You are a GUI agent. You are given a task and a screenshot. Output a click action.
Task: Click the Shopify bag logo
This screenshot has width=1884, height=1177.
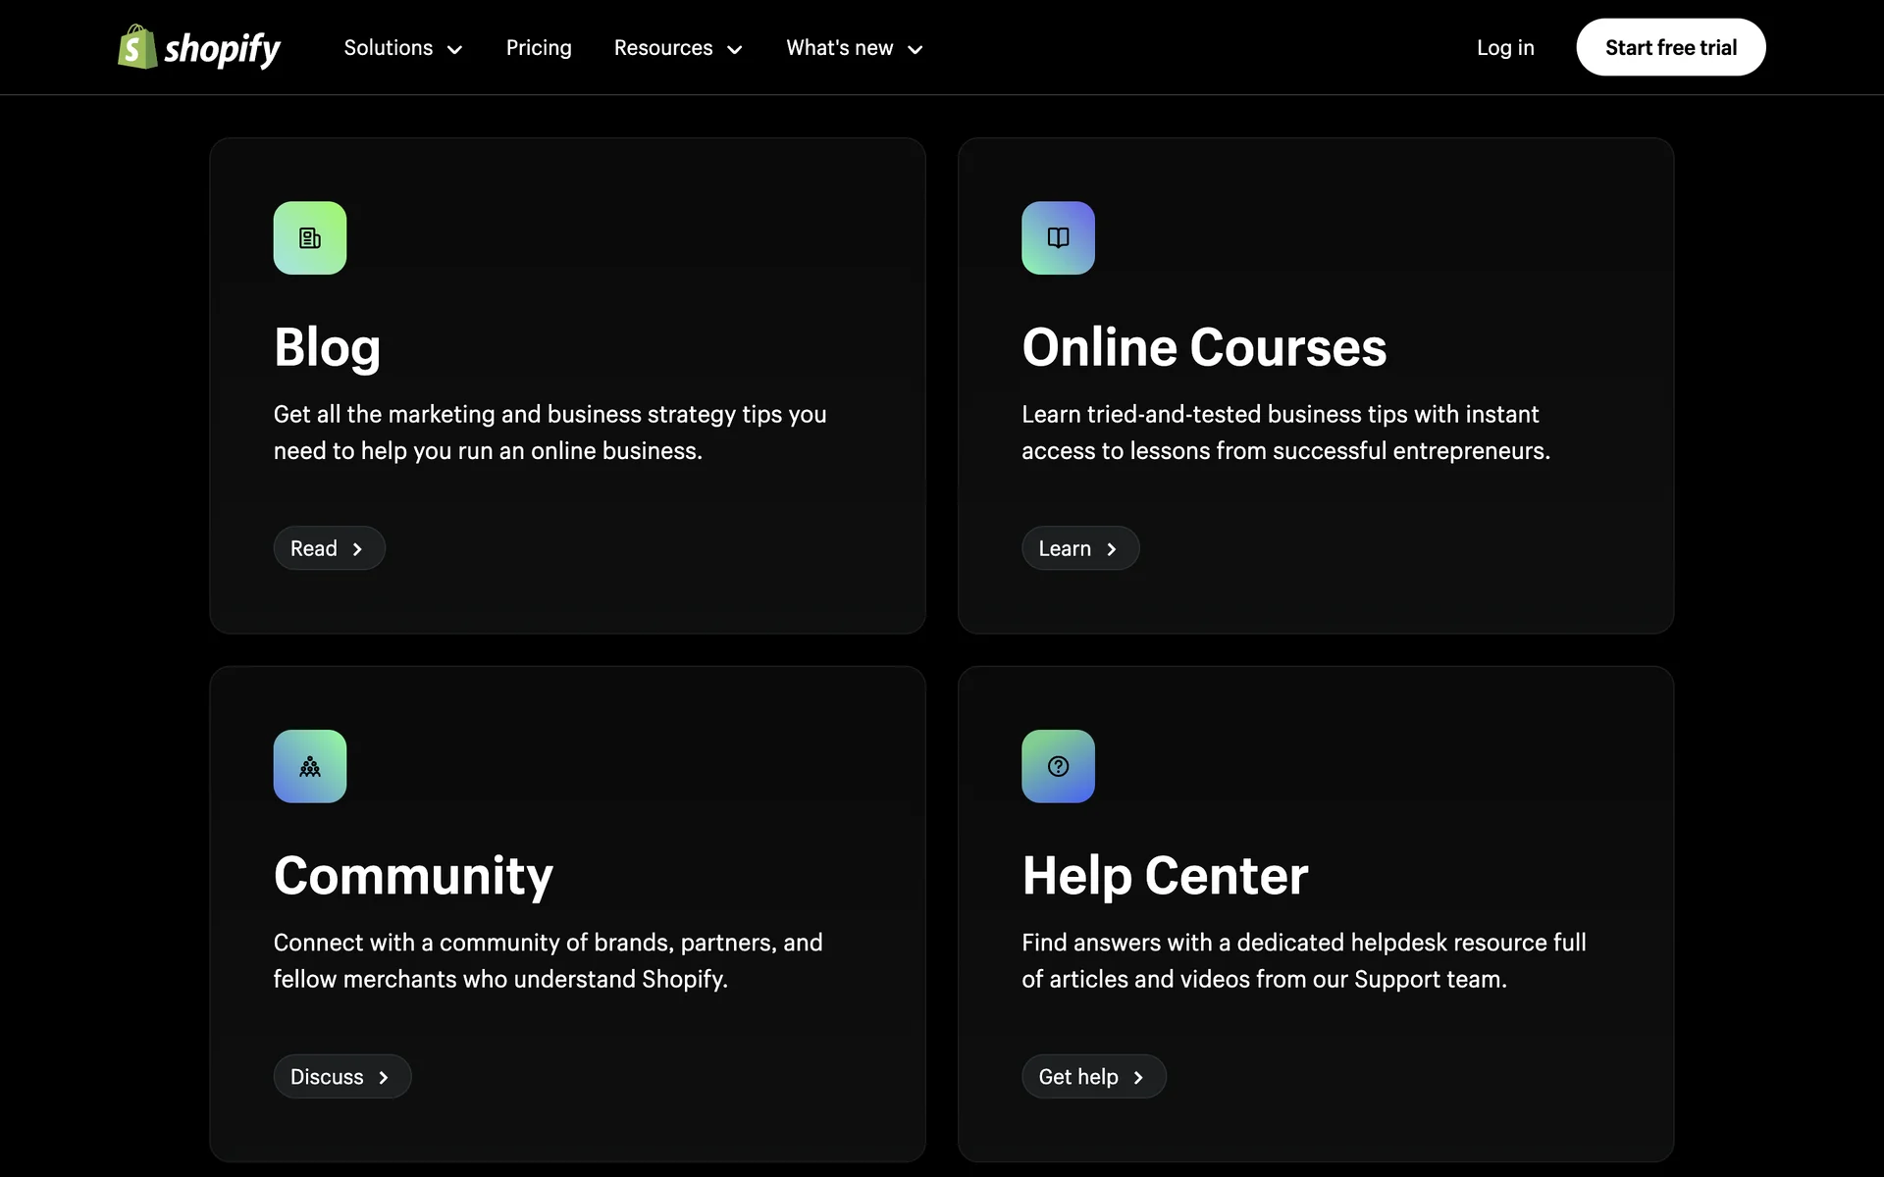click(x=137, y=47)
